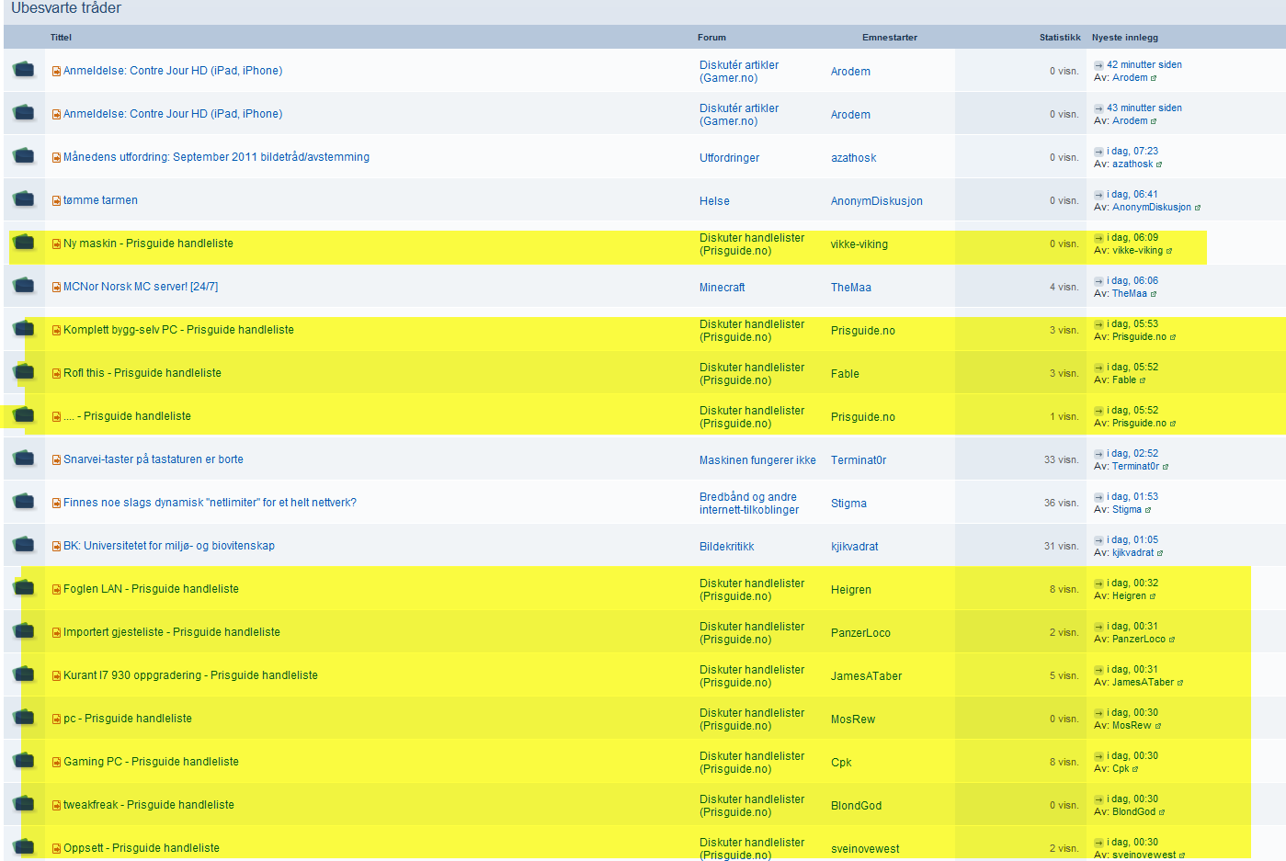Viewport: 1286px width, 861px height.
Task: Open 'MCNor Norsk MC server! [24/7]' thread
Action: point(141,287)
